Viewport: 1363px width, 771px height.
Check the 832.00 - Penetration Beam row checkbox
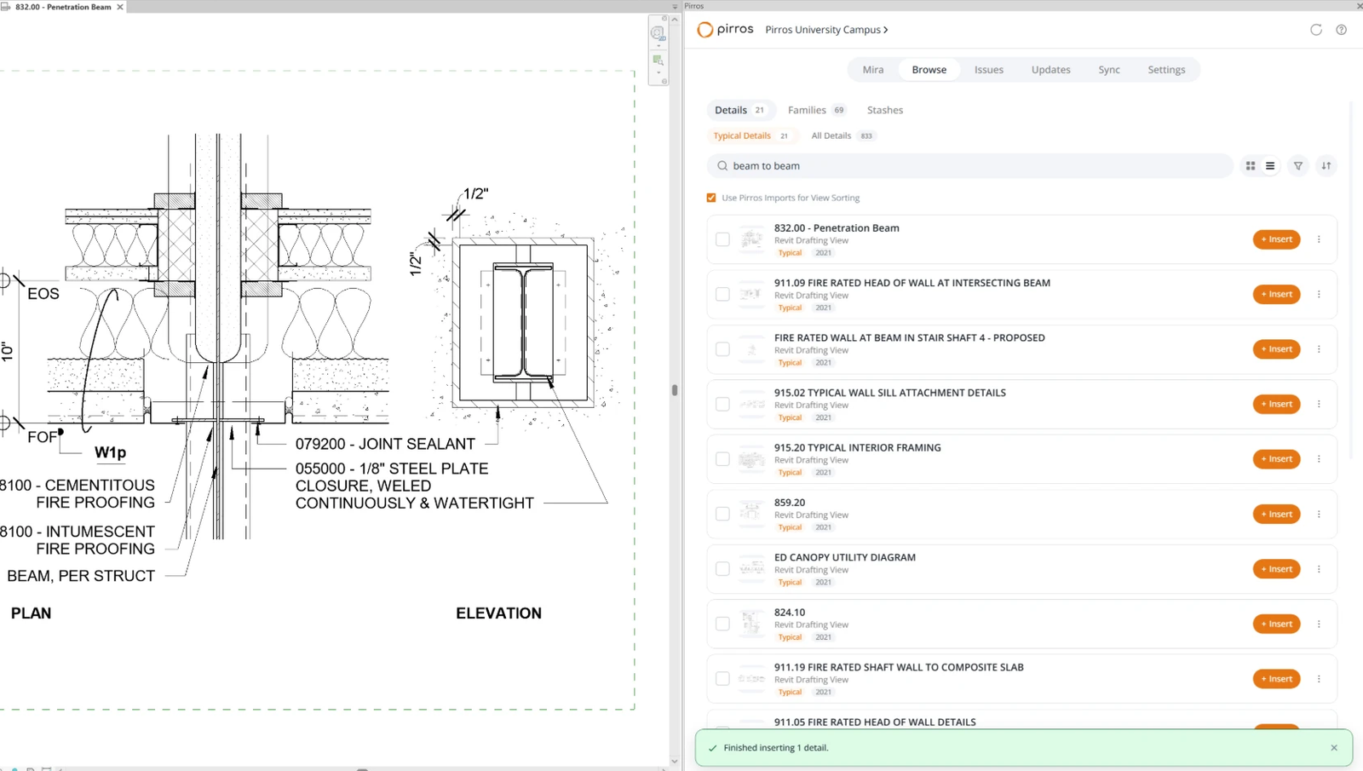point(722,239)
